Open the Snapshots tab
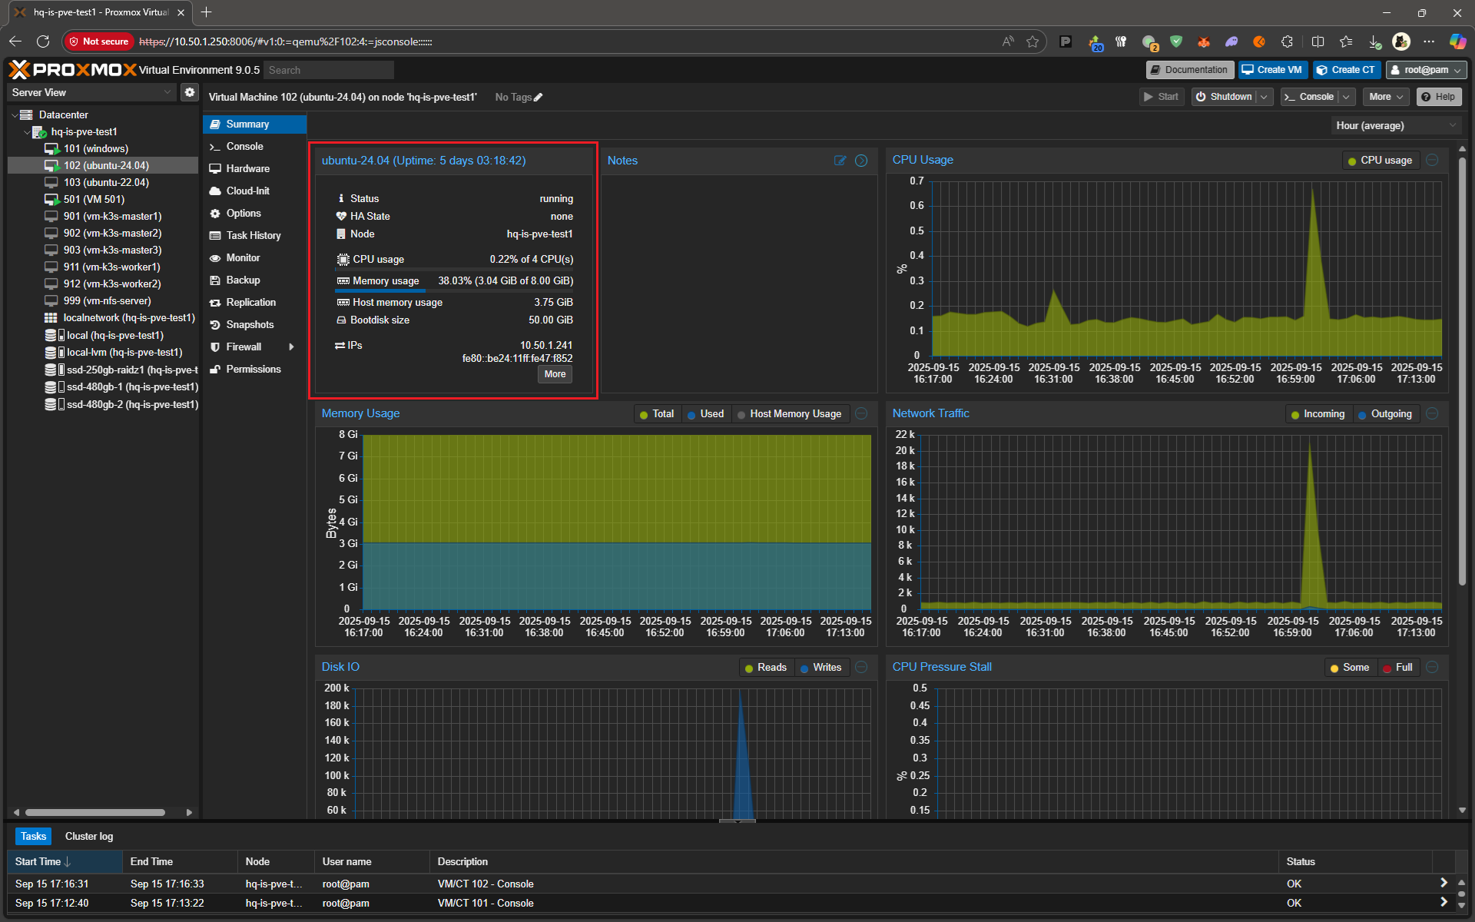 [x=254, y=325]
